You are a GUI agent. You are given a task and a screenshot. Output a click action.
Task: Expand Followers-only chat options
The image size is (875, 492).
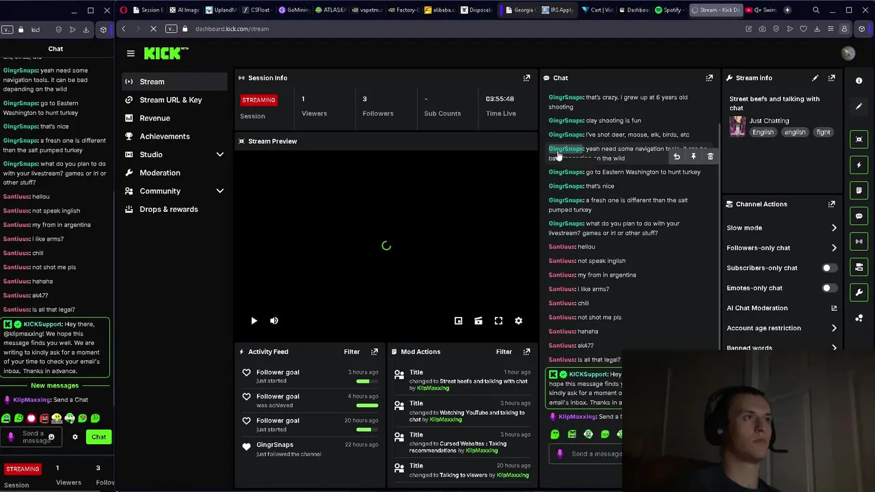click(834, 248)
